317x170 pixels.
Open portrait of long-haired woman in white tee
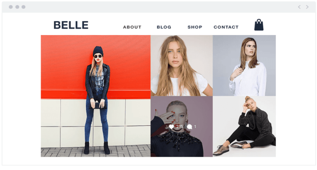pyautogui.click(x=181, y=66)
